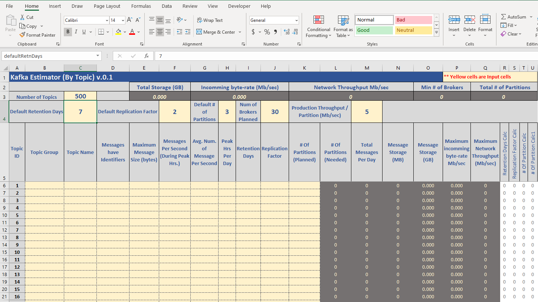This screenshot has height=302, width=538.
Task: Click the formula bar showing 7
Action: [346, 56]
